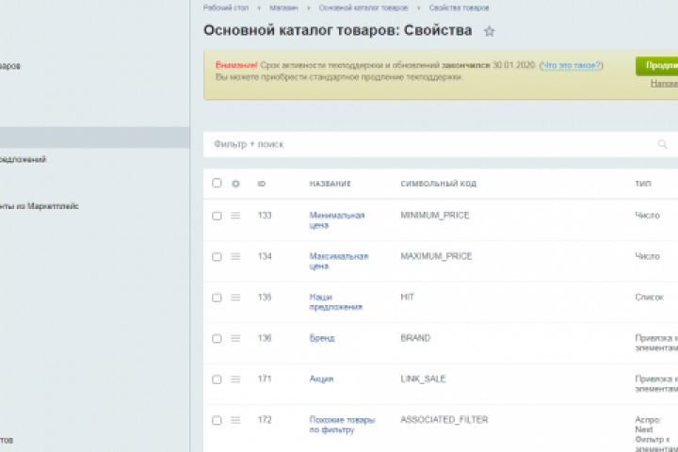Screen dimensions: 678x452
Task: Open action menu for LINK_SALE row
Action: click(x=235, y=379)
